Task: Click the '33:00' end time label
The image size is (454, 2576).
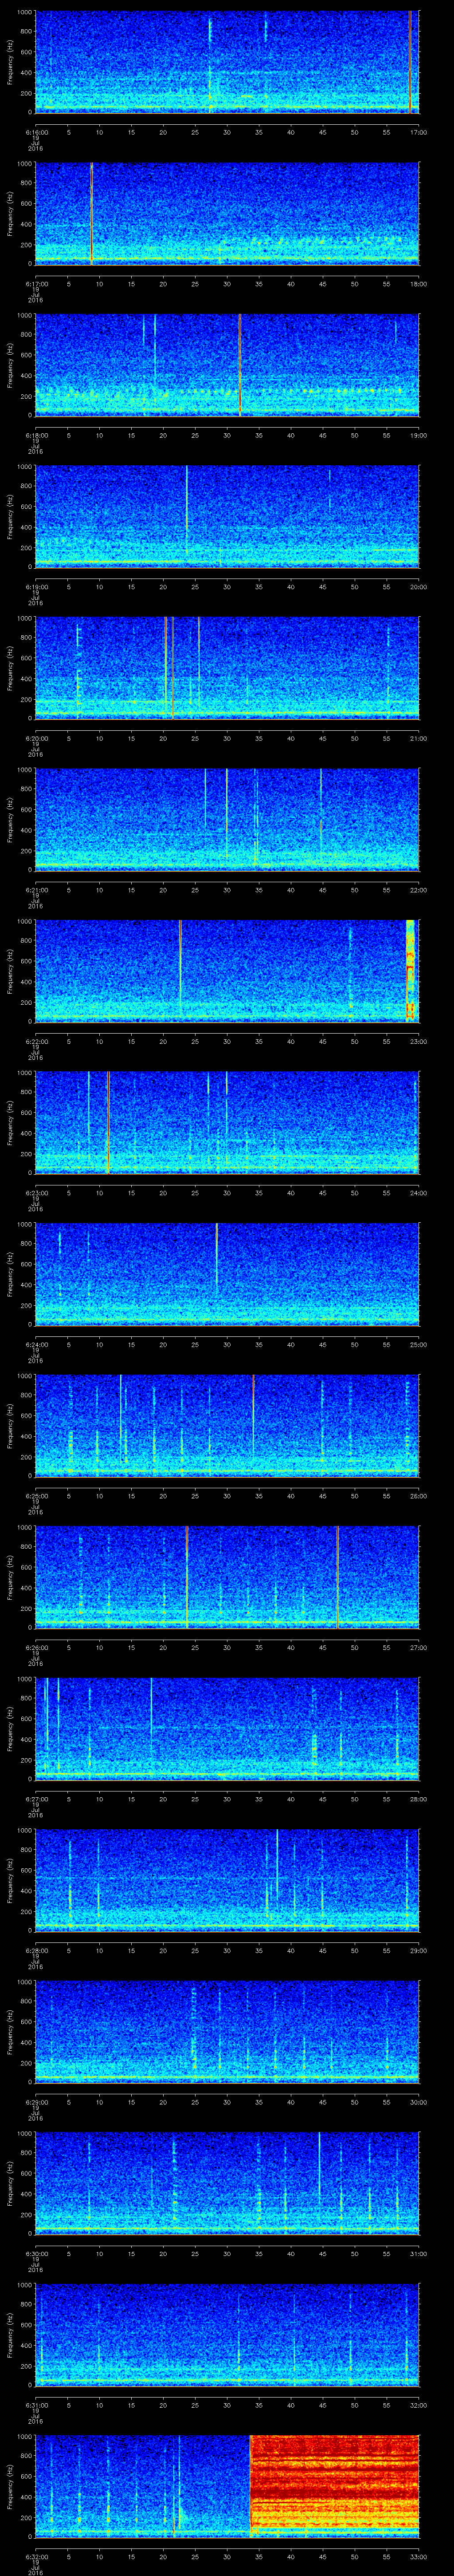Action: click(x=418, y=2556)
